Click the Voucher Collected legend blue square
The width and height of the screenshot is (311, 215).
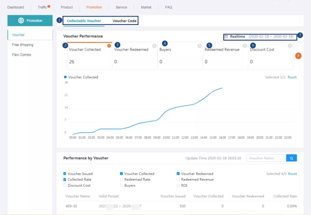click(65, 77)
